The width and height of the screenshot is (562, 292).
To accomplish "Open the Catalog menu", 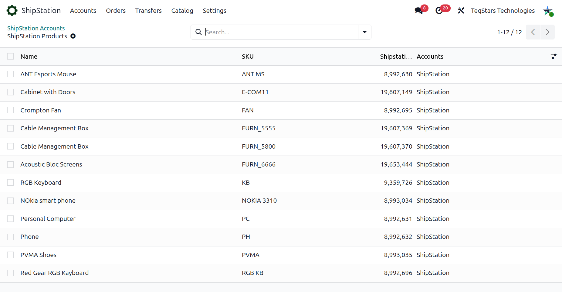I will (182, 11).
